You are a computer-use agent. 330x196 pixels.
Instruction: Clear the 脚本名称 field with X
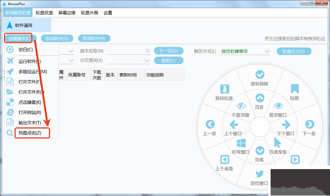(x=148, y=51)
